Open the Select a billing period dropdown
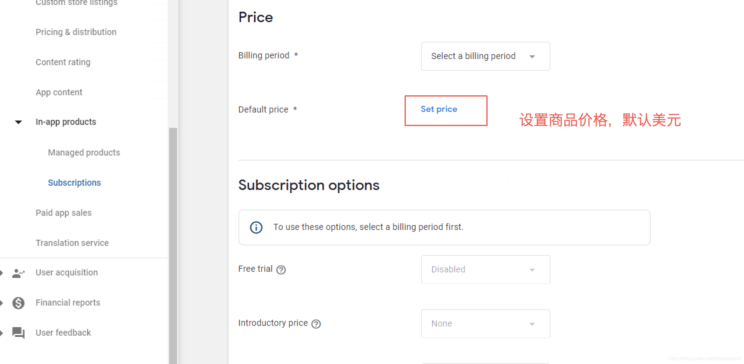Viewport: 744px width, 364px height. (485, 56)
